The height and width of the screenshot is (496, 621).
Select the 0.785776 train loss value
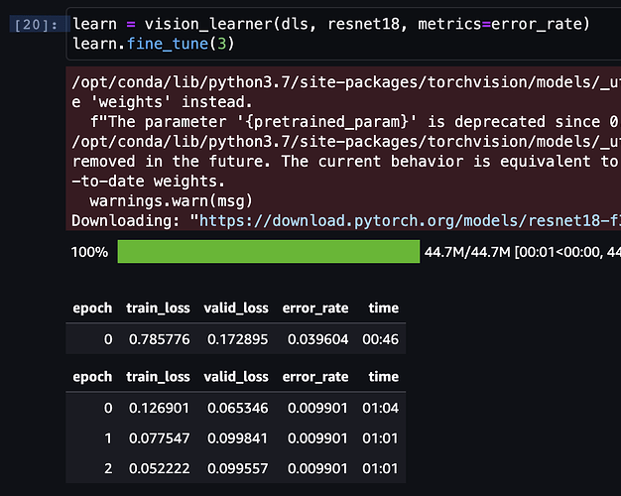(158, 340)
